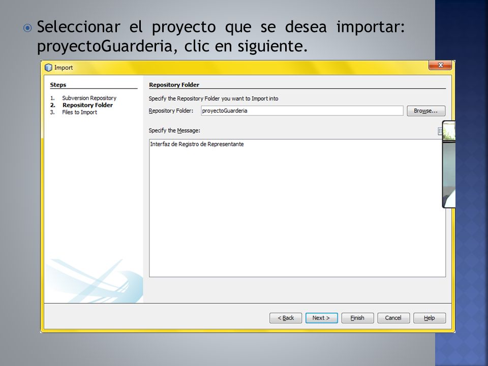Focus the Repository Folder text field
488x366 pixels.
click(x=302, y=111)
